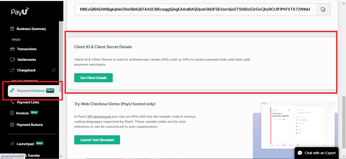Open the Payment Gateway menu item
The height and width of the screenshot is (159, 346).
[x=31, y=91]
